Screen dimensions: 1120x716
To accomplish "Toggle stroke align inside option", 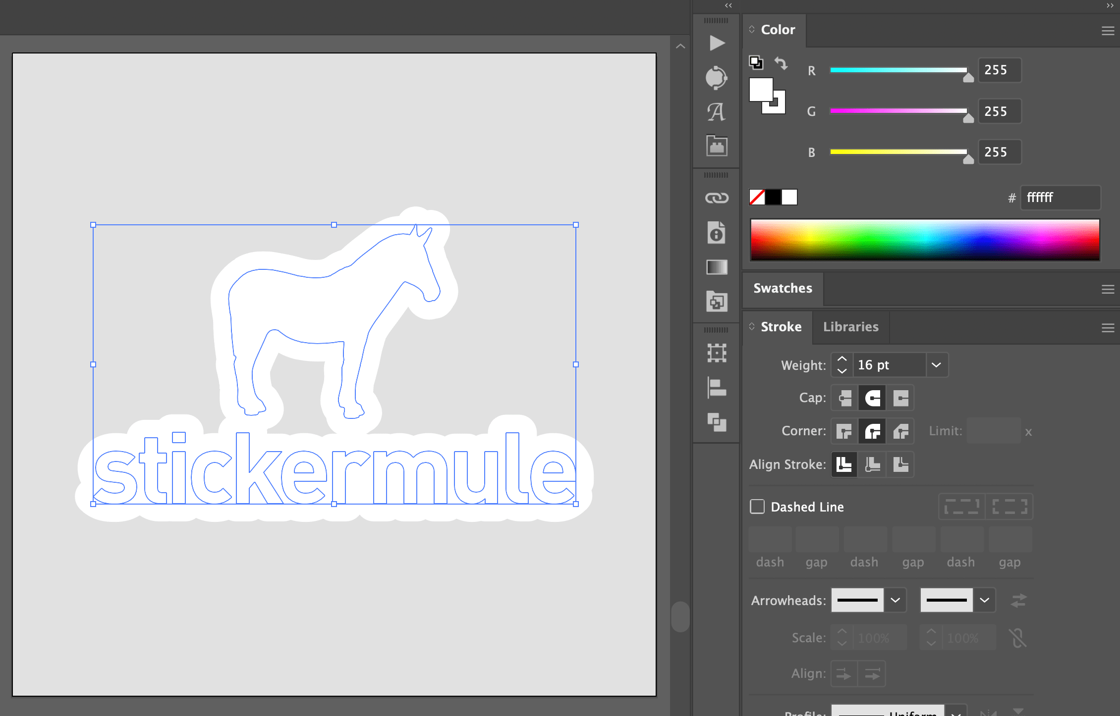I will [872, 464].
